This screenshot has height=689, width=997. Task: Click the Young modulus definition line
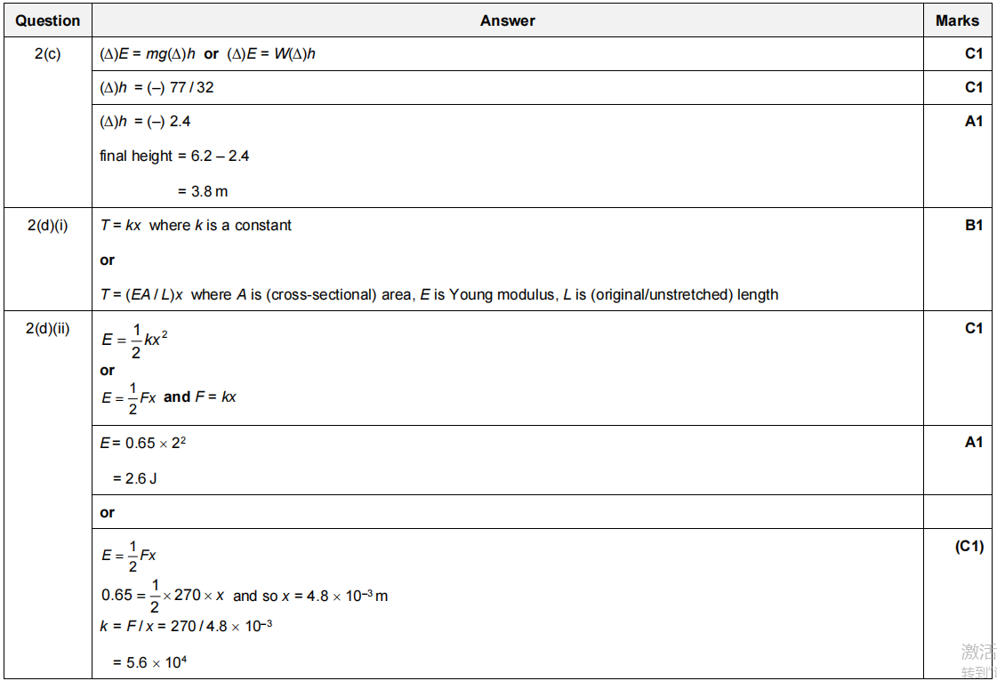(x=439, y=294)
